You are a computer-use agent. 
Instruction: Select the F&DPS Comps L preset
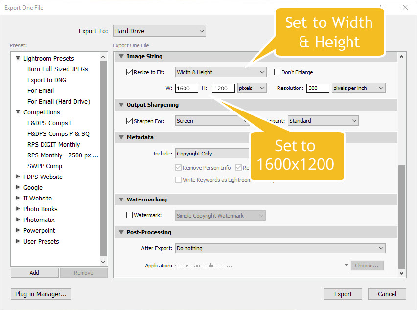[50, 123]
